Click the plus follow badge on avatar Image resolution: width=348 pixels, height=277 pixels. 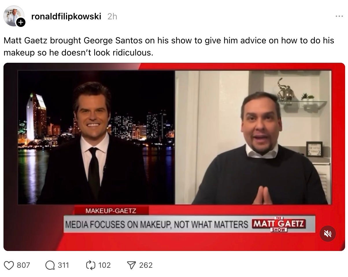[x=21, y=23]
